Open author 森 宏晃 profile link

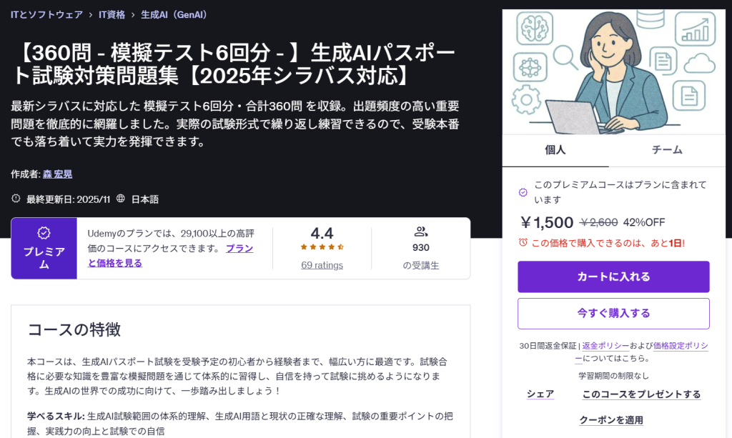57,174
